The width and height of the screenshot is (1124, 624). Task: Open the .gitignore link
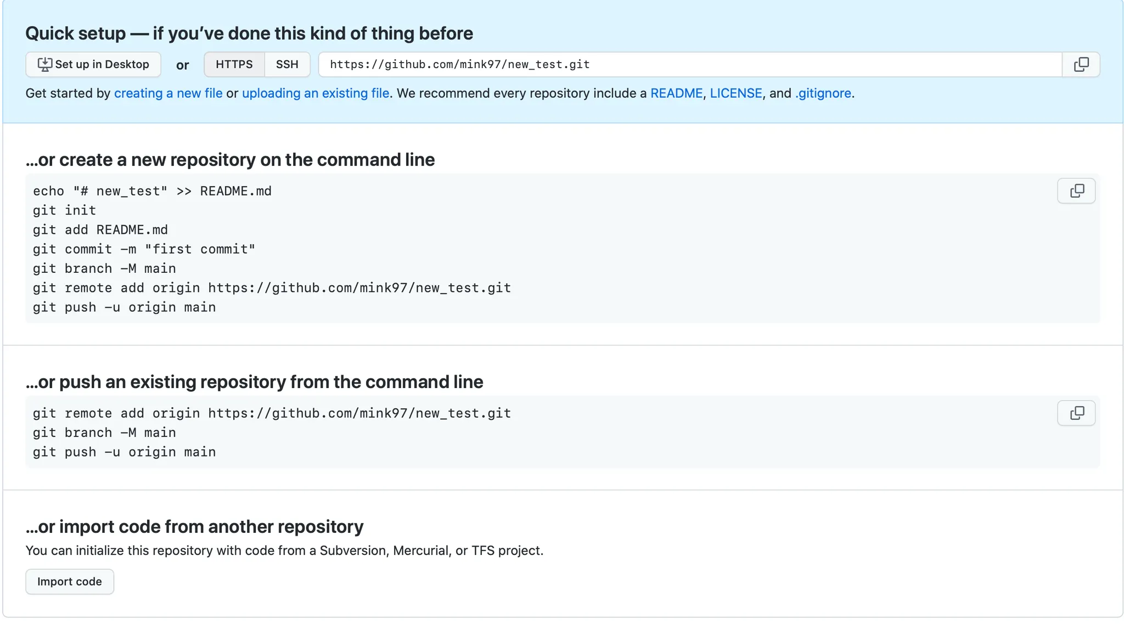[x=823, y=93]
